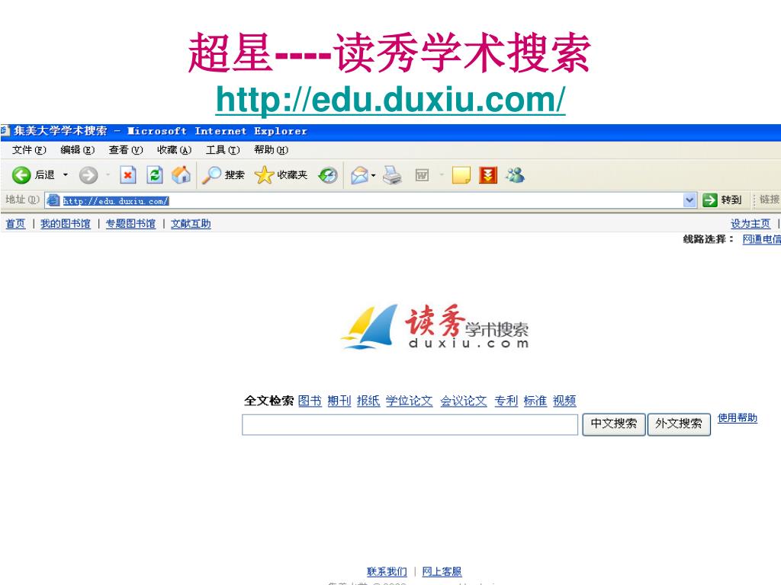This screenshot has width=781, height=585.
Task: Click the yellow note icon
Action: (x=461, y=175)
